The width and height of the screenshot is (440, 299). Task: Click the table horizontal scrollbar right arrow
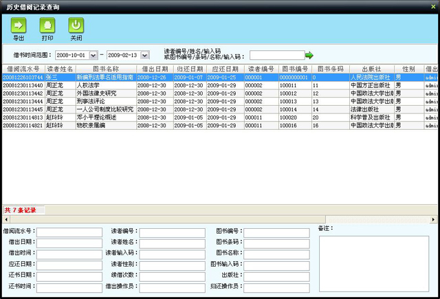(x=434, y=219)
